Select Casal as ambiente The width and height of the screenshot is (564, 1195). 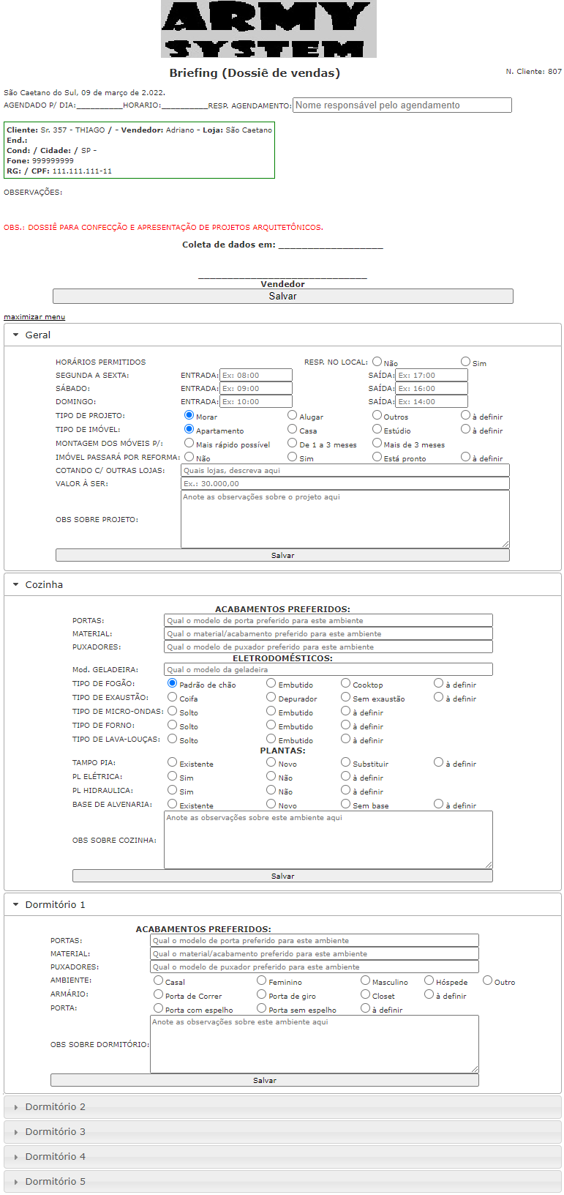[158, 980]
